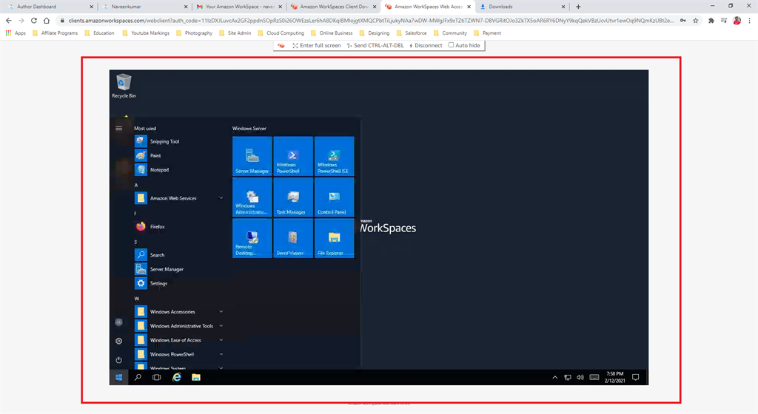
Task: Click the address bar URL
Action: (x=371, y=20)
